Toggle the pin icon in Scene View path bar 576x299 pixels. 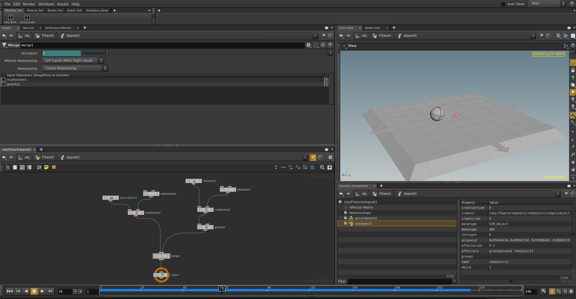pyautogui.click(x=541, y=35)
